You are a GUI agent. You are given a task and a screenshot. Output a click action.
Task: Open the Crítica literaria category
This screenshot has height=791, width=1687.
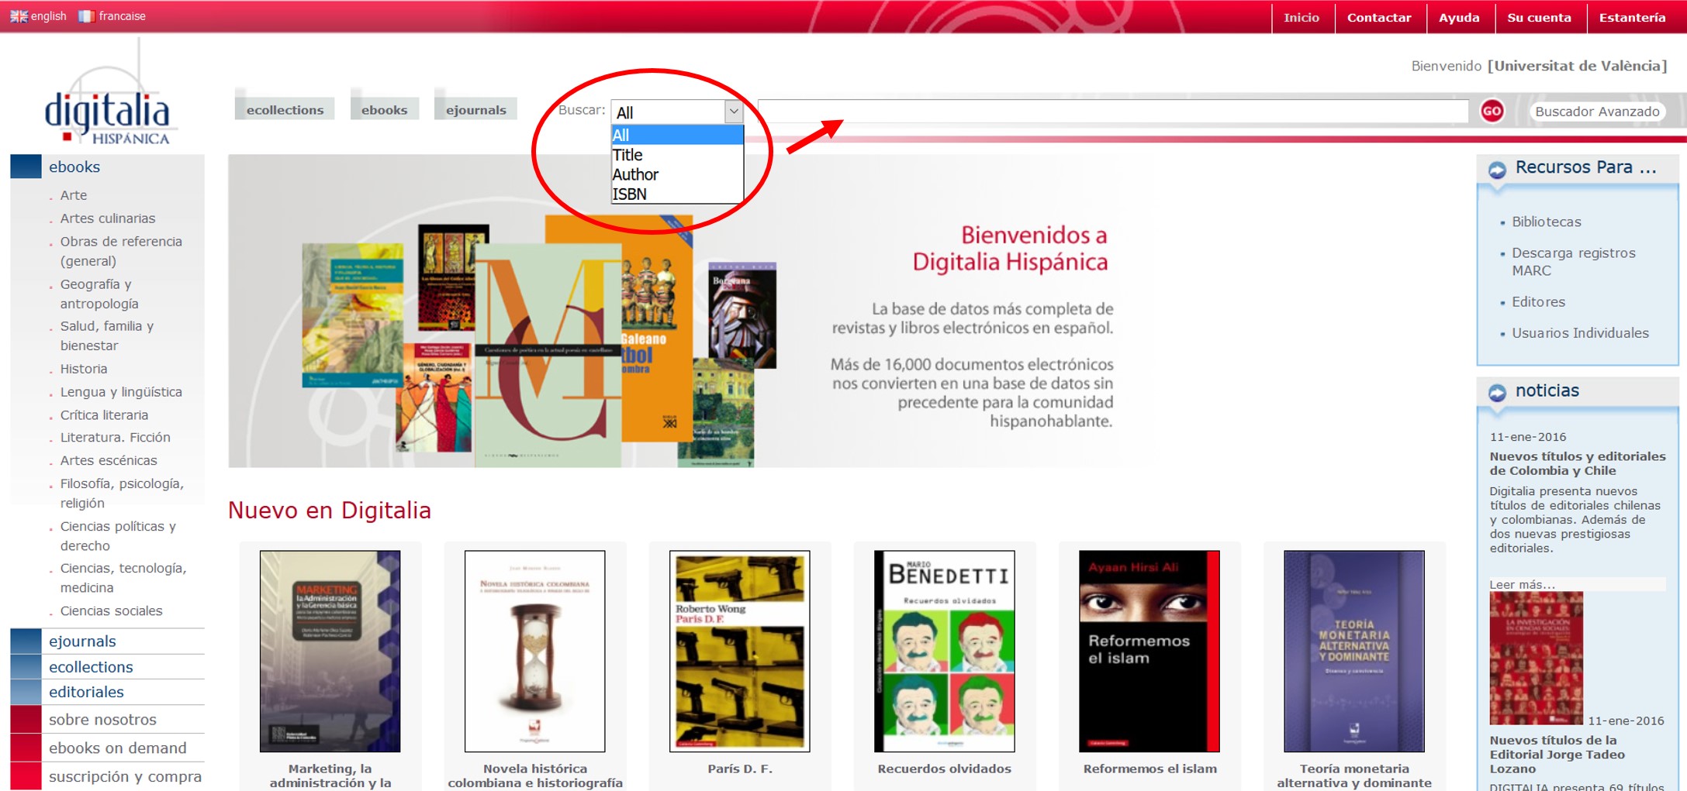[x=104, y=414]
